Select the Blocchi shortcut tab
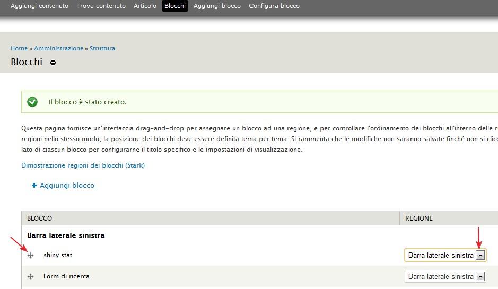The height and width of the screenshot is (289, 498). (175, 6)
